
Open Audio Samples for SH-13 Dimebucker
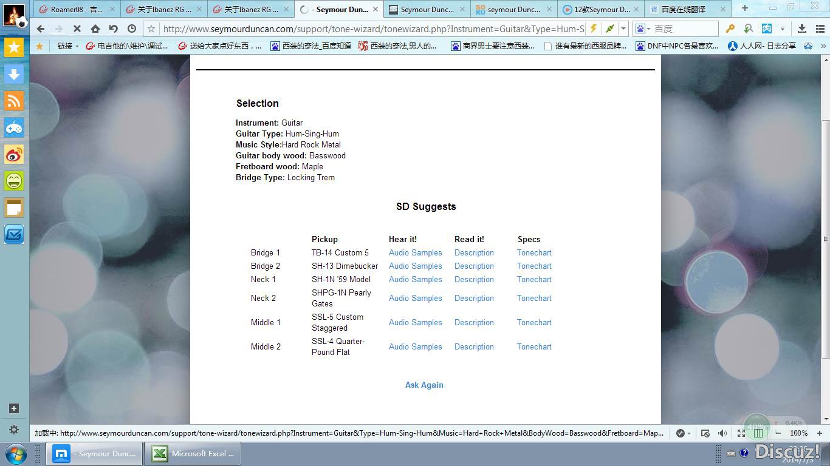click(x=415, y=266)
